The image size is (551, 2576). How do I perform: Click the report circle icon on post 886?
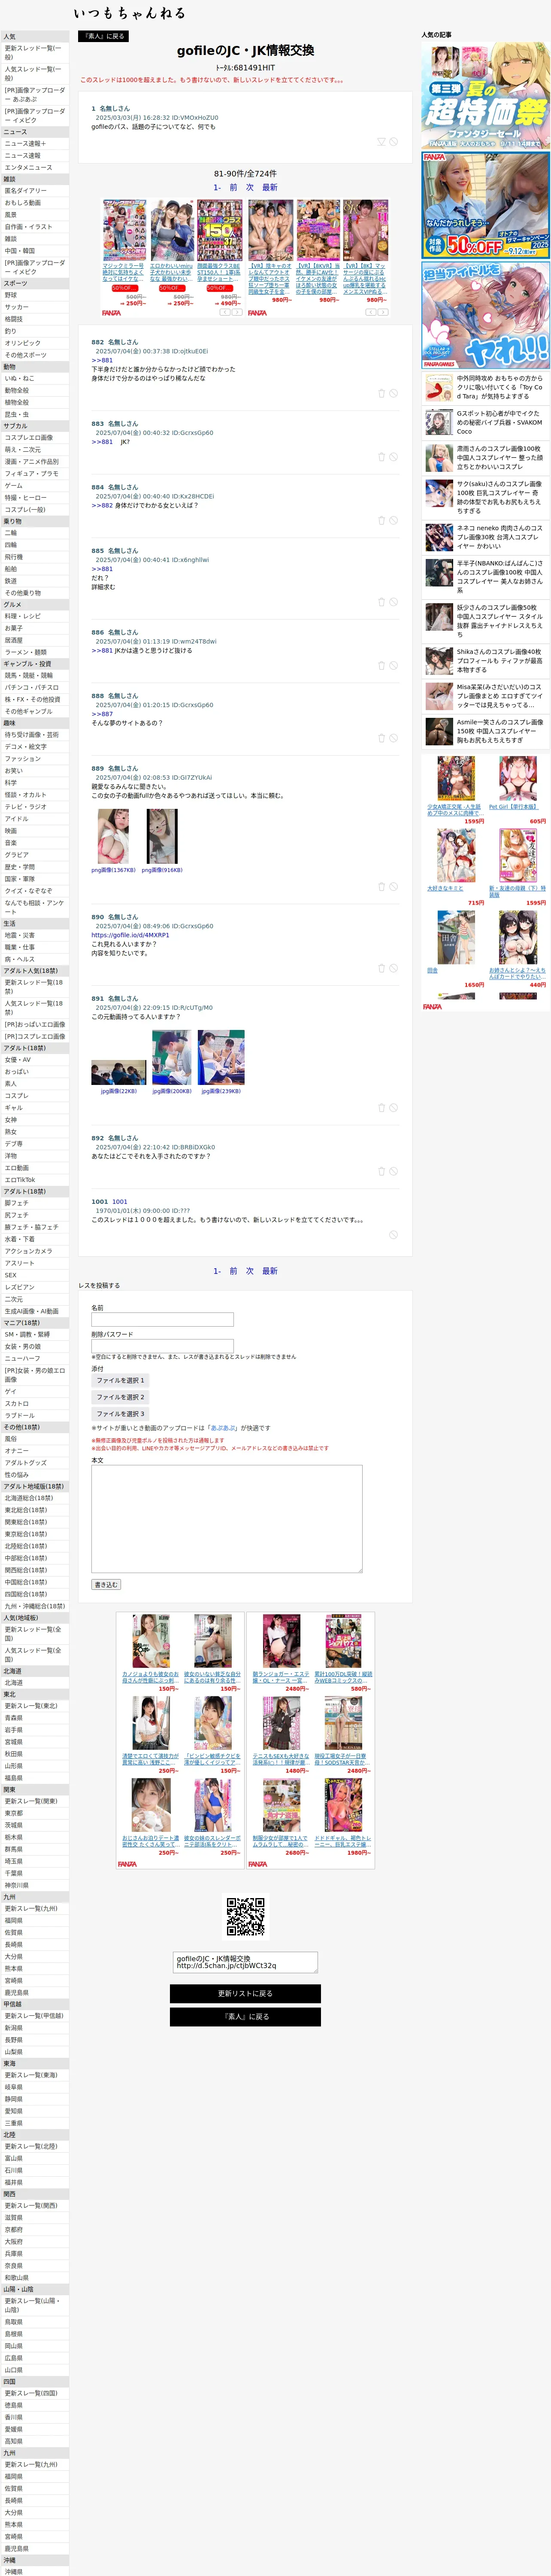click(394, 665)
